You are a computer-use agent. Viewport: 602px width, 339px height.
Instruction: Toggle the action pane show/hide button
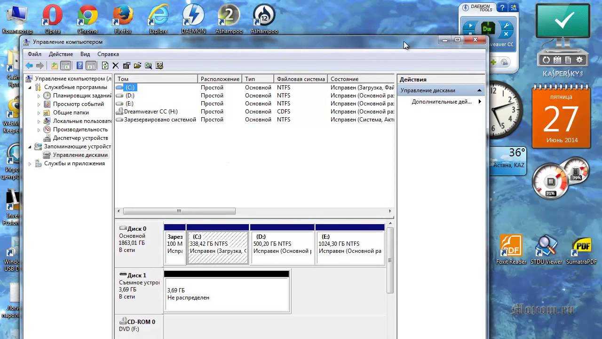coord(91,66)
